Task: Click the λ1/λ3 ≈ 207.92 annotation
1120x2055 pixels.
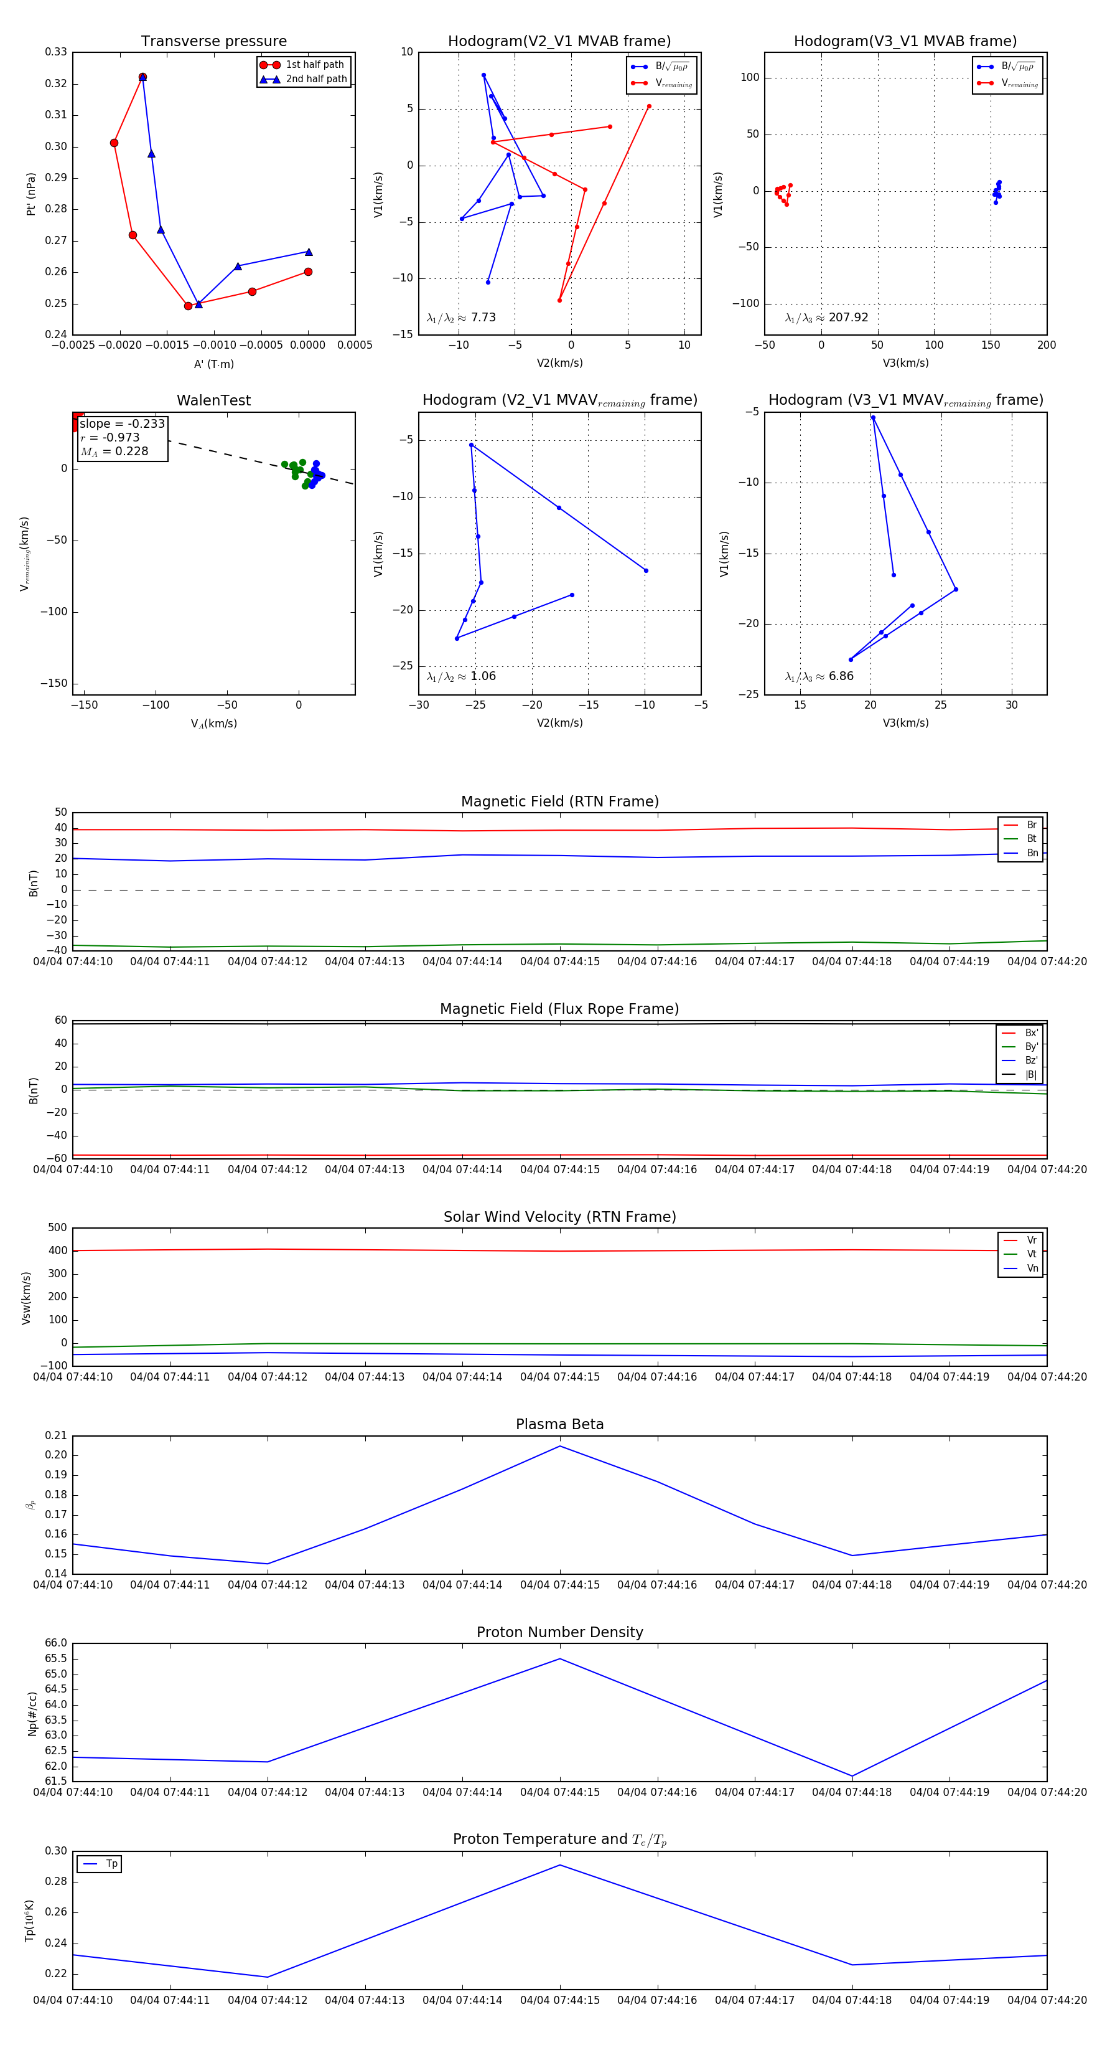Action: pyautogui.click(x=827, y=318)
